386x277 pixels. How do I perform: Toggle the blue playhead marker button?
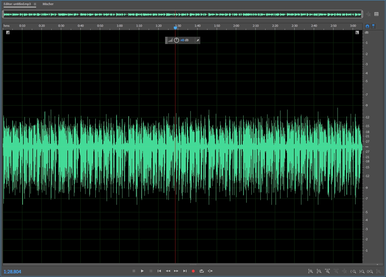(x=373, y=26)
